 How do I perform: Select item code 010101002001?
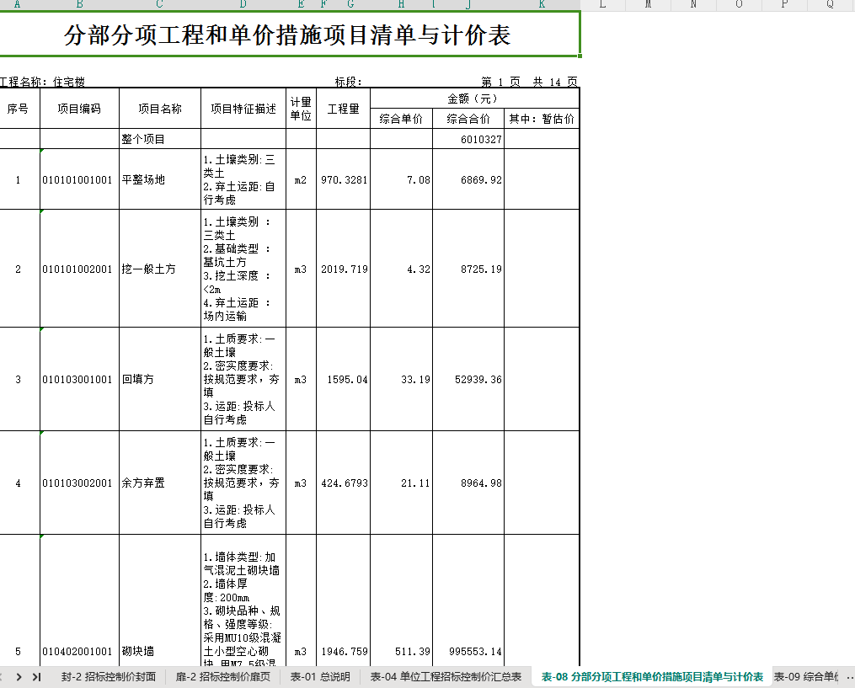pyautogui.click(x=79, y=269)
